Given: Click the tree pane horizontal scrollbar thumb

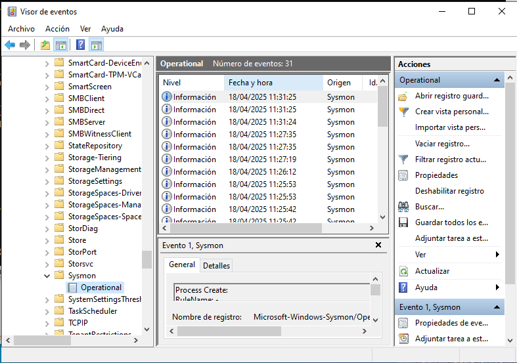Looking at the screenshot, I should 42,340.
